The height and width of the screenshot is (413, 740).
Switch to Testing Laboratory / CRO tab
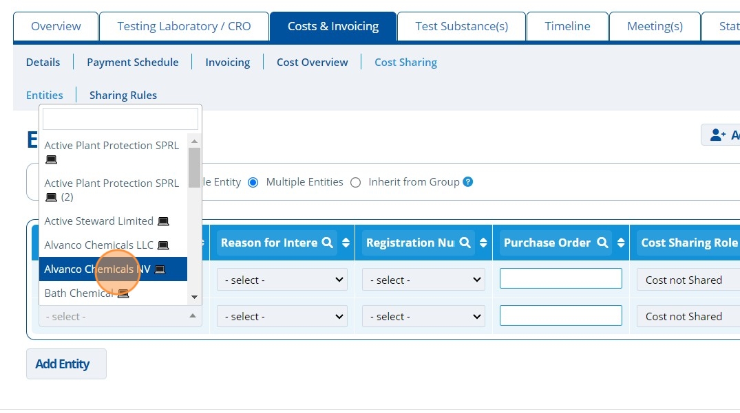pos(184,26)
